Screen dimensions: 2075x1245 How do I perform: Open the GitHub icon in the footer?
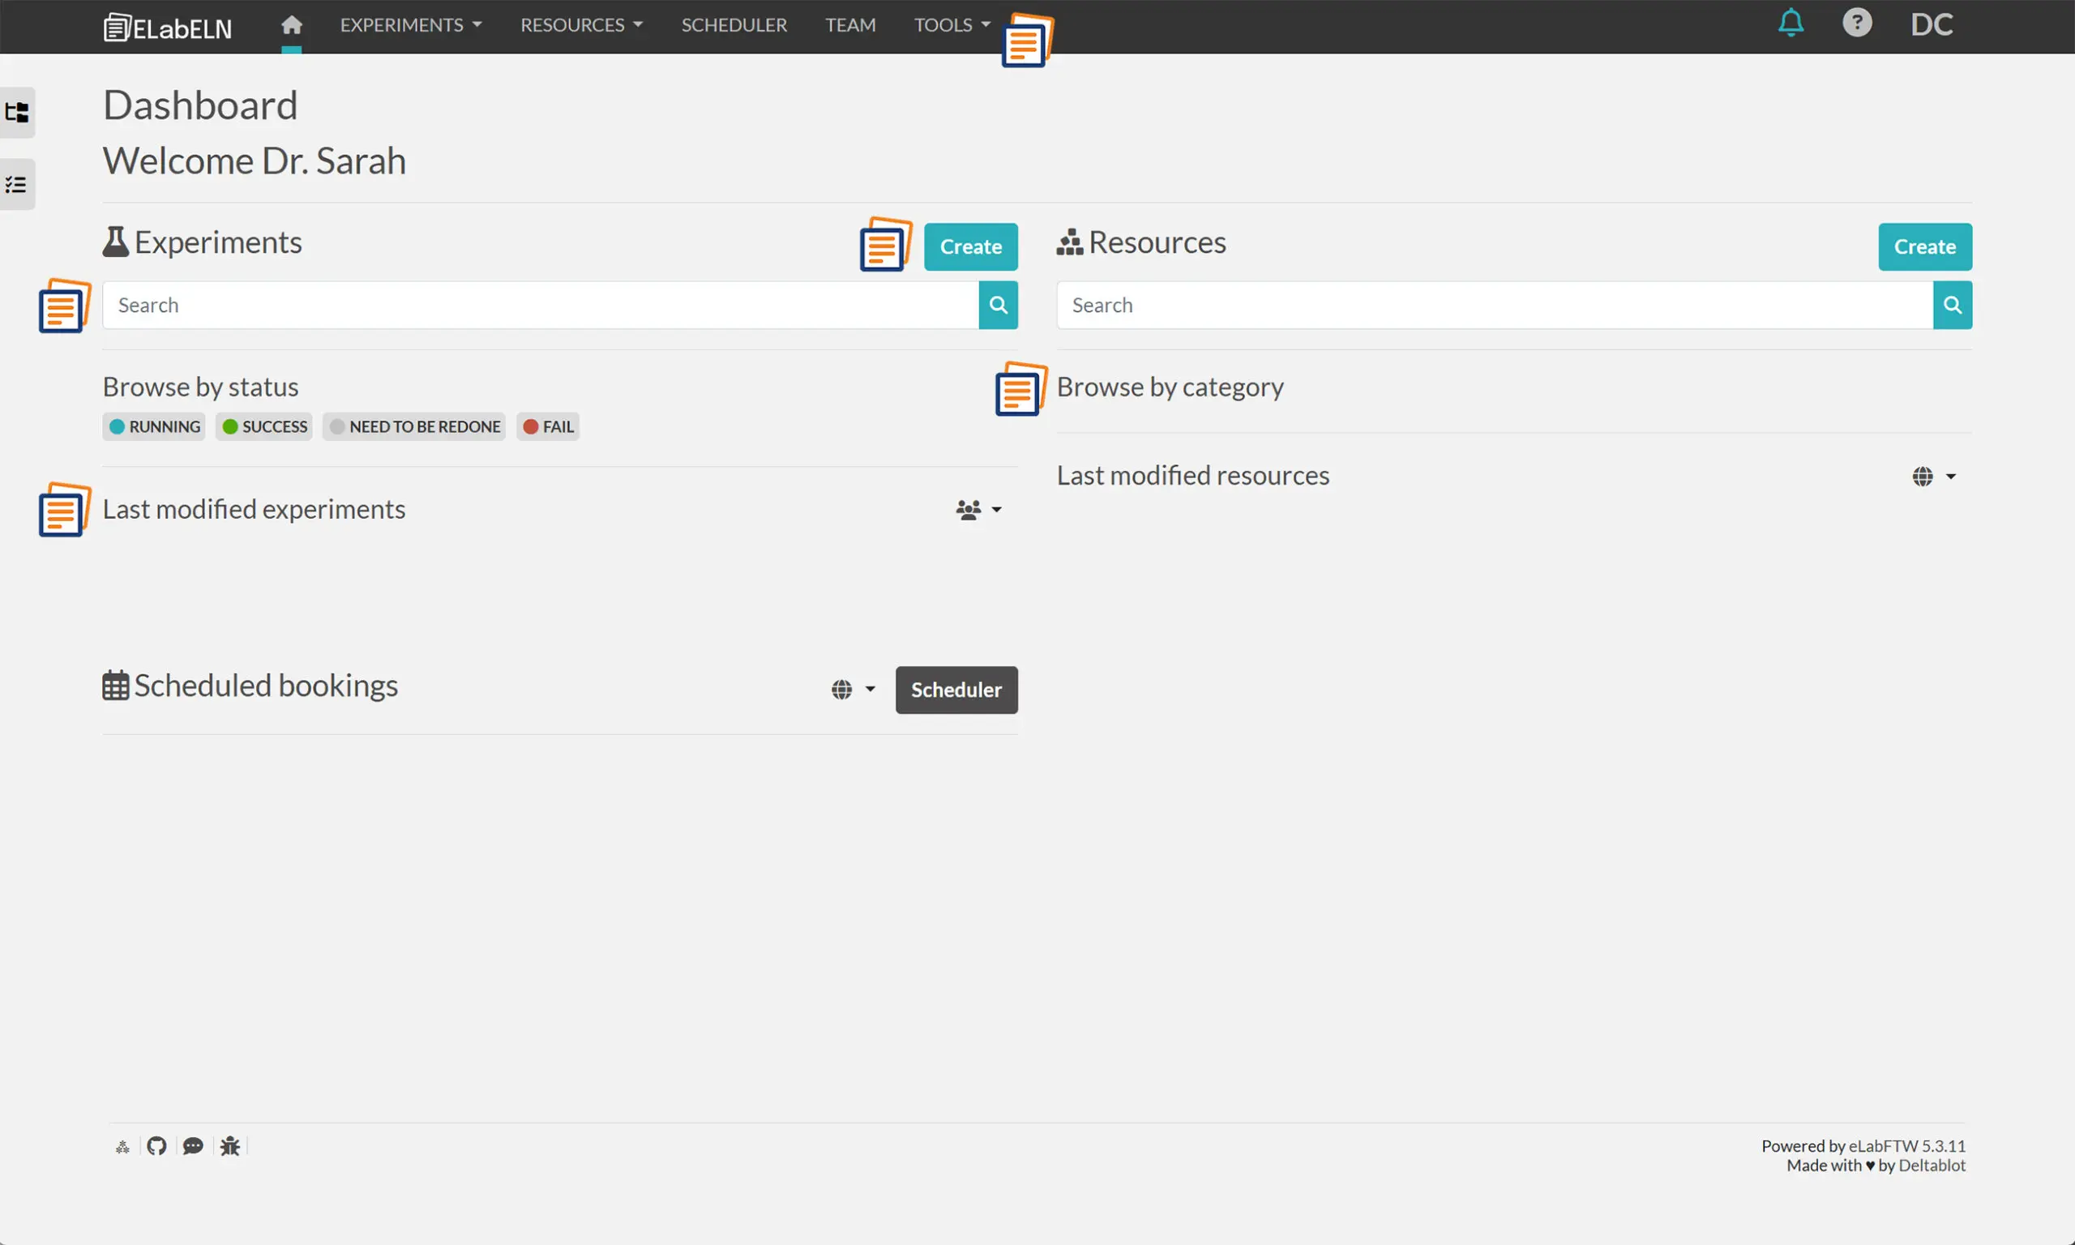(x=156, y=1145)
